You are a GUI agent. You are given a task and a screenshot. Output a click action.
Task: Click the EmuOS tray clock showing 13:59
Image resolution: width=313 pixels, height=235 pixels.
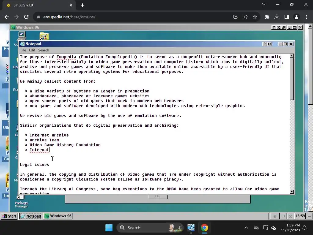click(300, 216)
